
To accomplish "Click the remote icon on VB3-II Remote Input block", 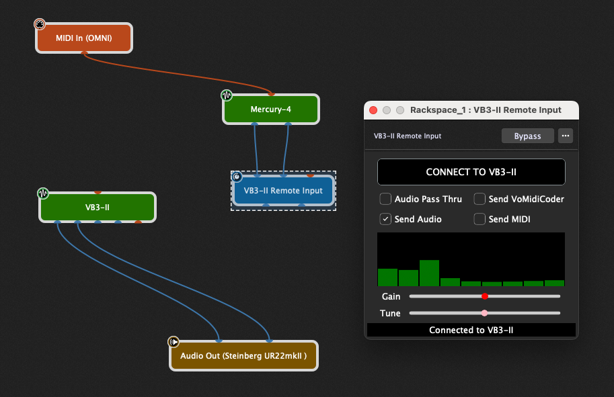I will click(x=237, y=177).
